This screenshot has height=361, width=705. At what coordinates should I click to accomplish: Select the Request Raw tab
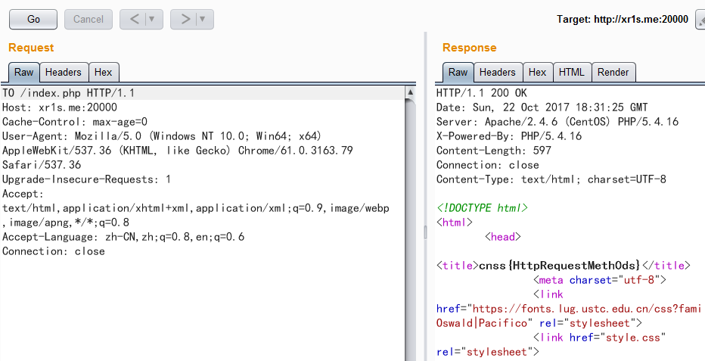pos(23,72)
